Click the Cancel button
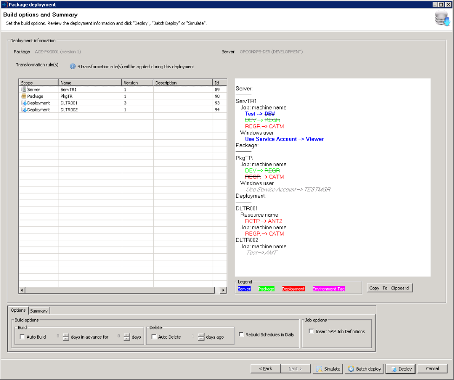The width and height of the screenshot is (454, 380). 432,369
